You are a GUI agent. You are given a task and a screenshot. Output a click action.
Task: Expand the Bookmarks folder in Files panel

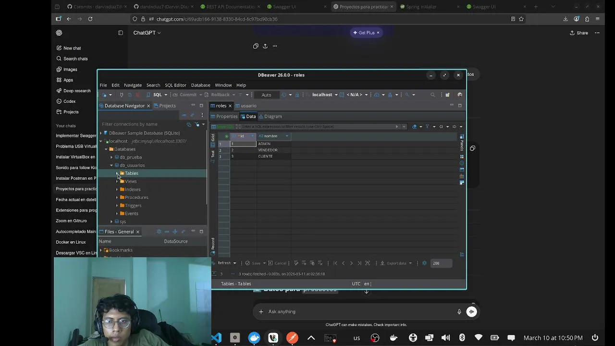101,250
